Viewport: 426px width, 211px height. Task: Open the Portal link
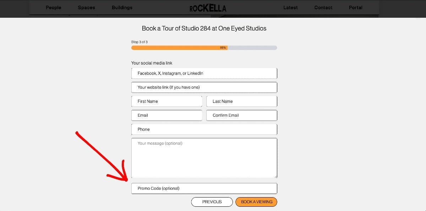(355, 7)
